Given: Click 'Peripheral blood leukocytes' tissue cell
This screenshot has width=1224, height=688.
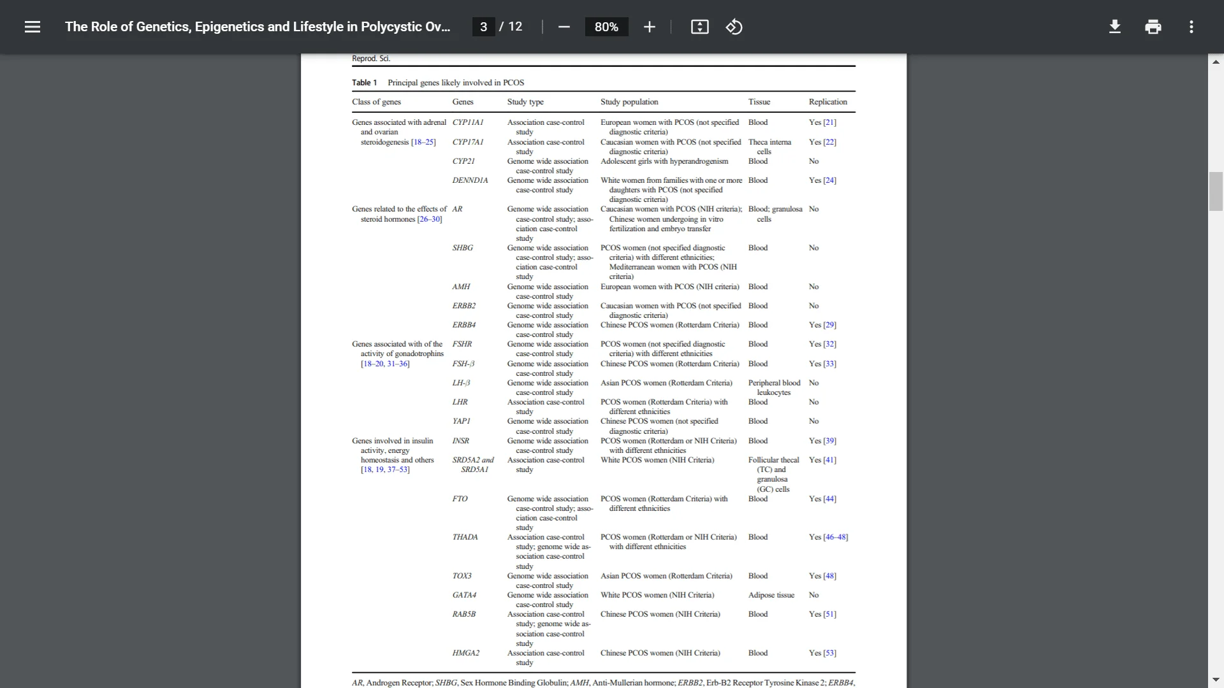Looking at the screenshot, I should 774,387.
